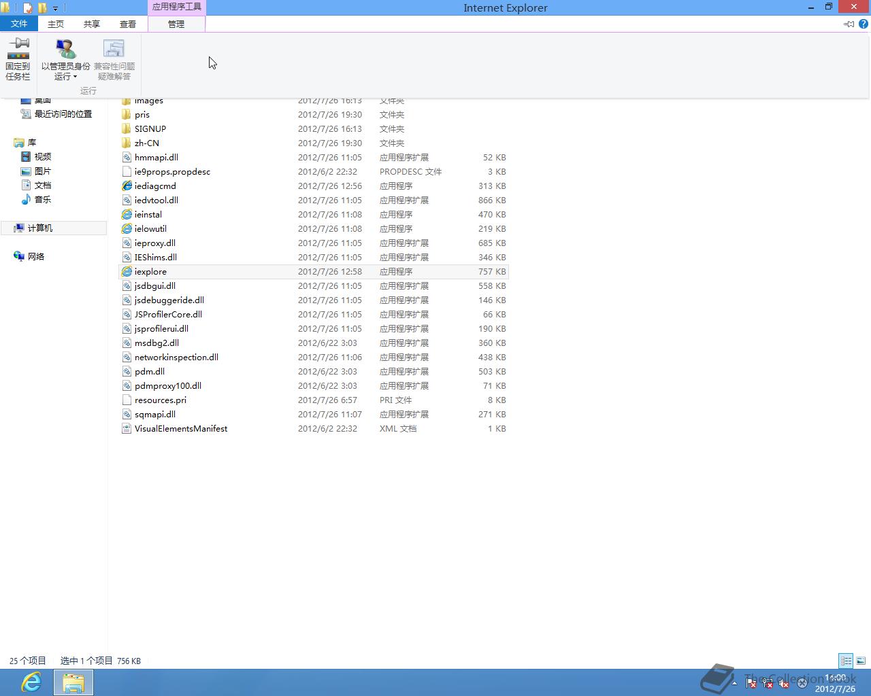Select the zh-CN folder icon

127,143
